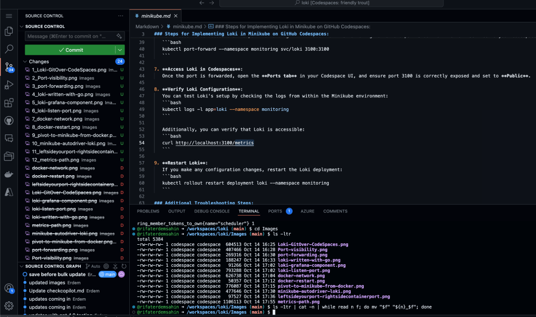
Task: Go back using the navigation arrow
Action: (x=202, y=3)
